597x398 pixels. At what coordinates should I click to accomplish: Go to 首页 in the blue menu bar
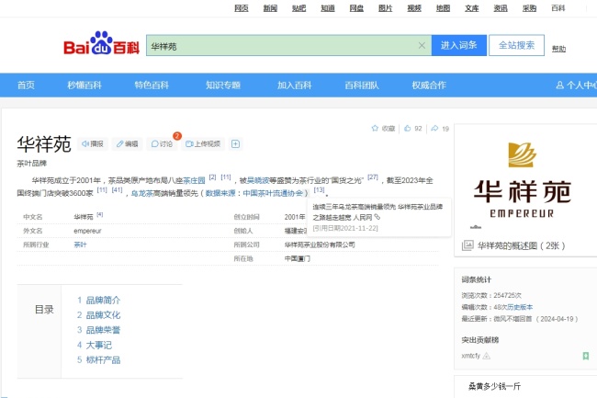pyautogui.click(x=26, y=85)
